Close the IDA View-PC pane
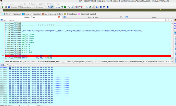 click(x=171, y=20)
